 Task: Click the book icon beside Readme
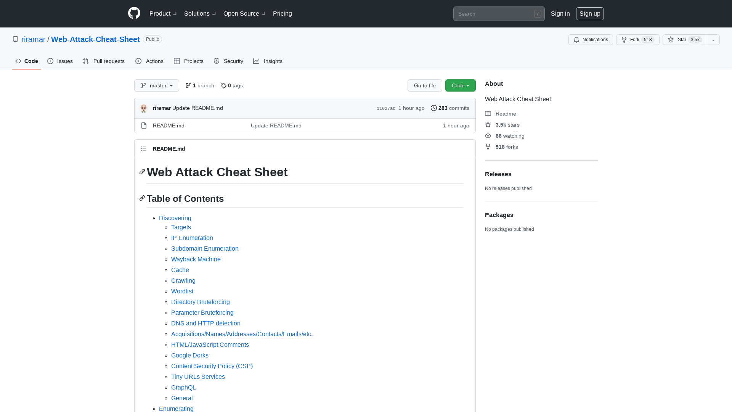(488, 114)
